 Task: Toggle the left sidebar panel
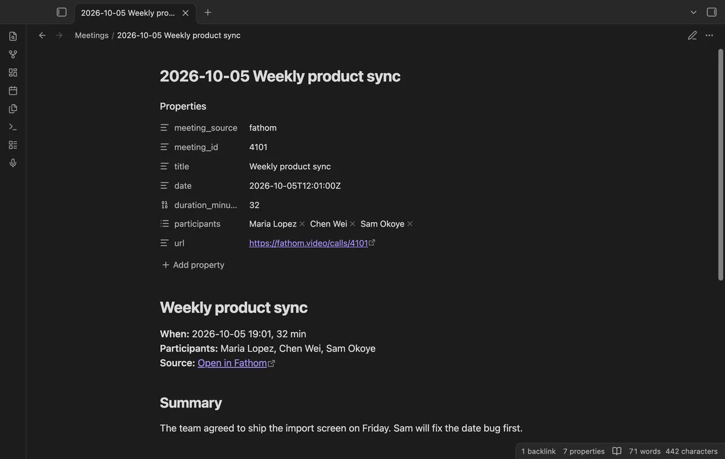(62, 12)
